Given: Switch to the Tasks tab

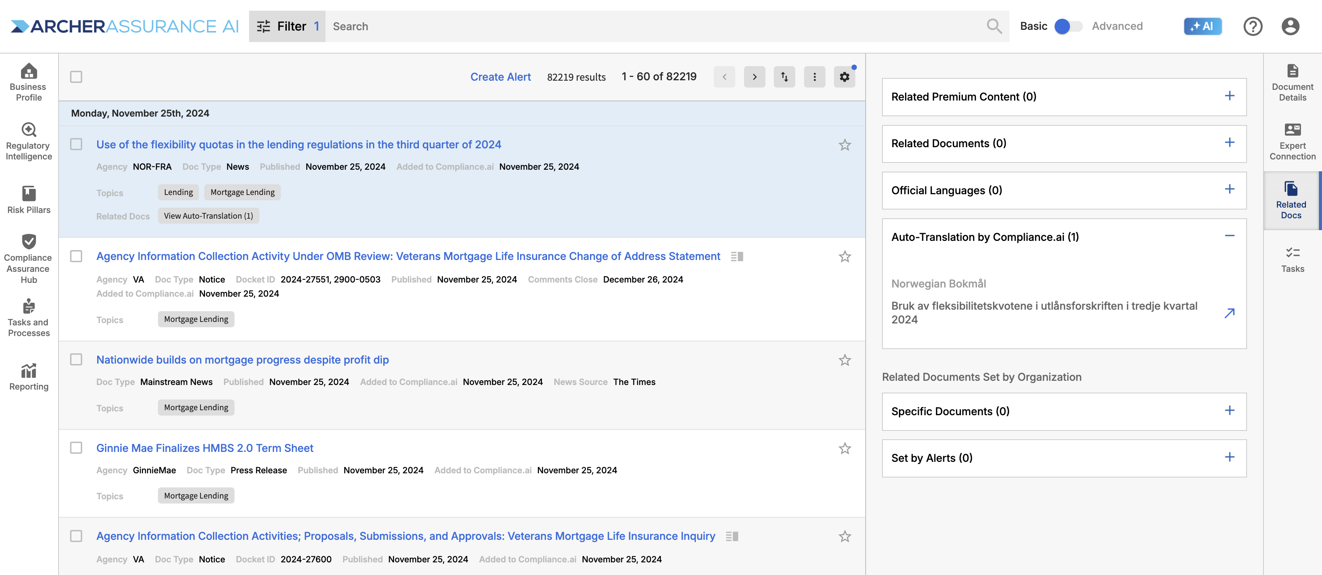Looking at the screenshot, I should 1292,259.
